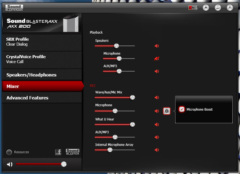This screenshot has height=174, width=240.
Task: Click the Playback section heading
Action: (x=96, y=33)
